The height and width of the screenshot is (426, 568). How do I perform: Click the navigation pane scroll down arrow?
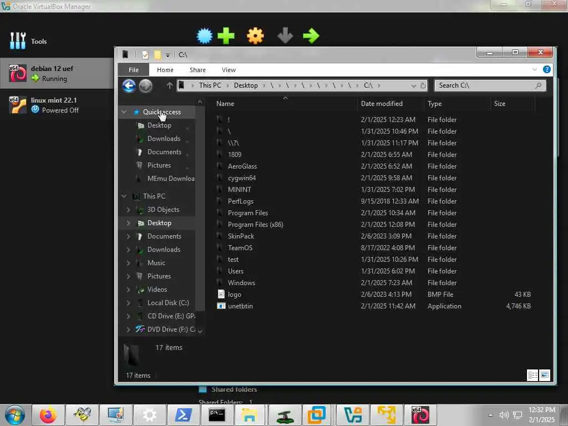pyautogui.click(x=200, y=331)
